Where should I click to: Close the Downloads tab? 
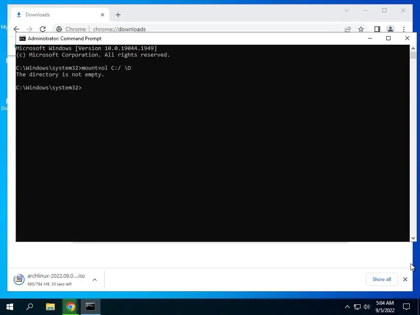tap(102, 15)
